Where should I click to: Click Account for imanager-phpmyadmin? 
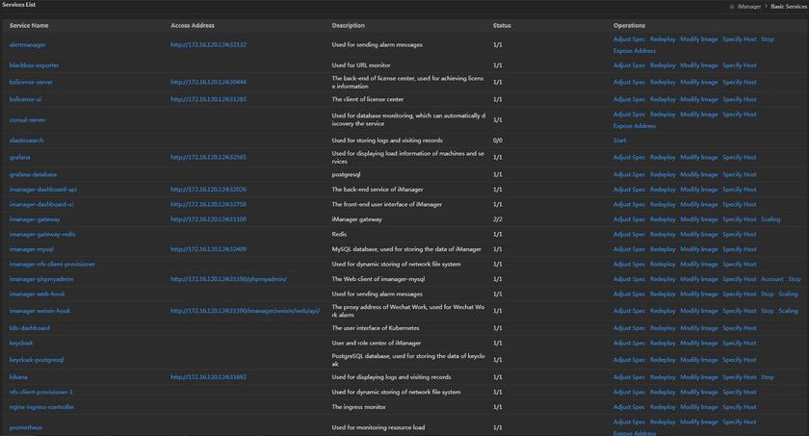tap(771, 279)
